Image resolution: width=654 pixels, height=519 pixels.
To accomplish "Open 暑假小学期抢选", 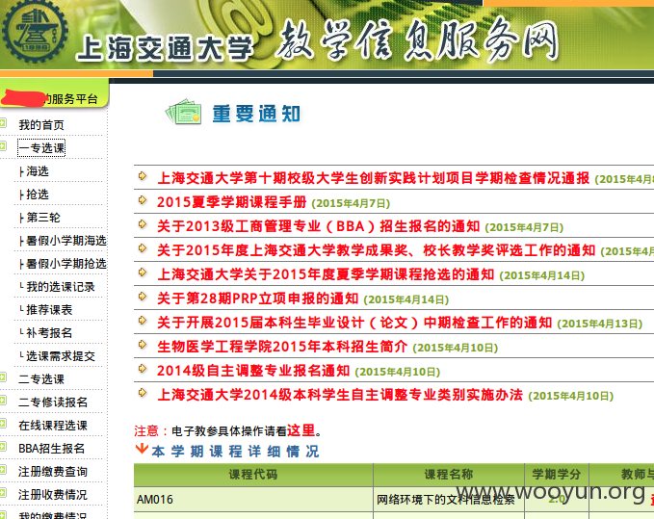I will [x=66, y=264].
